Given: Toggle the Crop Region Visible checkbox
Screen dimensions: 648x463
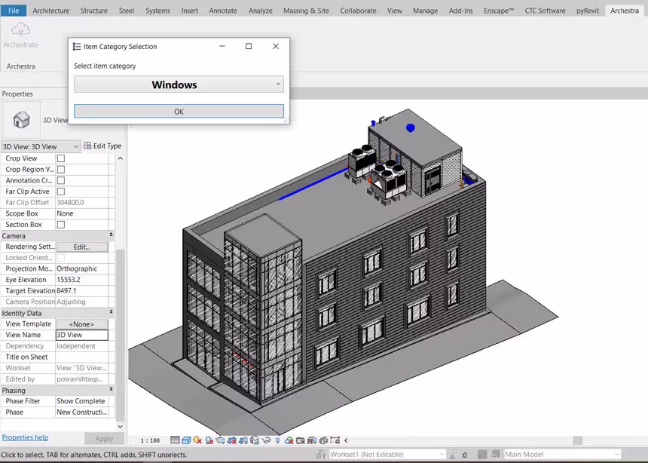Looking at the screenshot, I should point(61,169).
